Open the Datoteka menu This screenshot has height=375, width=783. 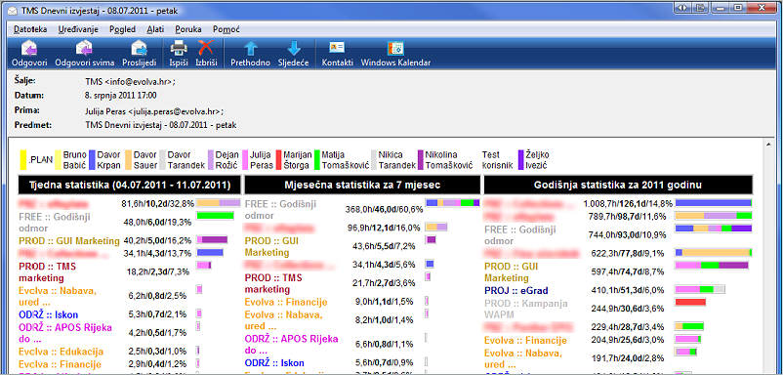coord(30,29)
